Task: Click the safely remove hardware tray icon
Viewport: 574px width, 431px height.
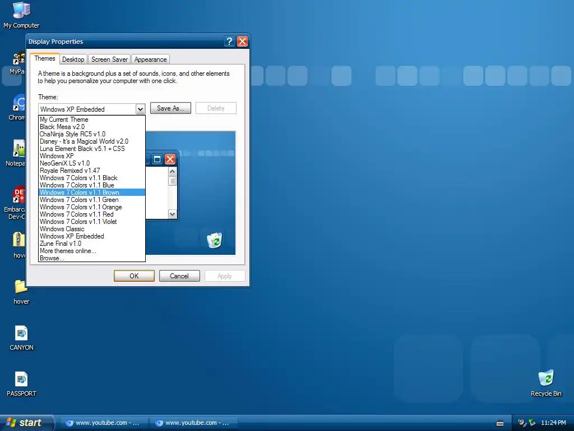Action: click(x=532, y=423)
